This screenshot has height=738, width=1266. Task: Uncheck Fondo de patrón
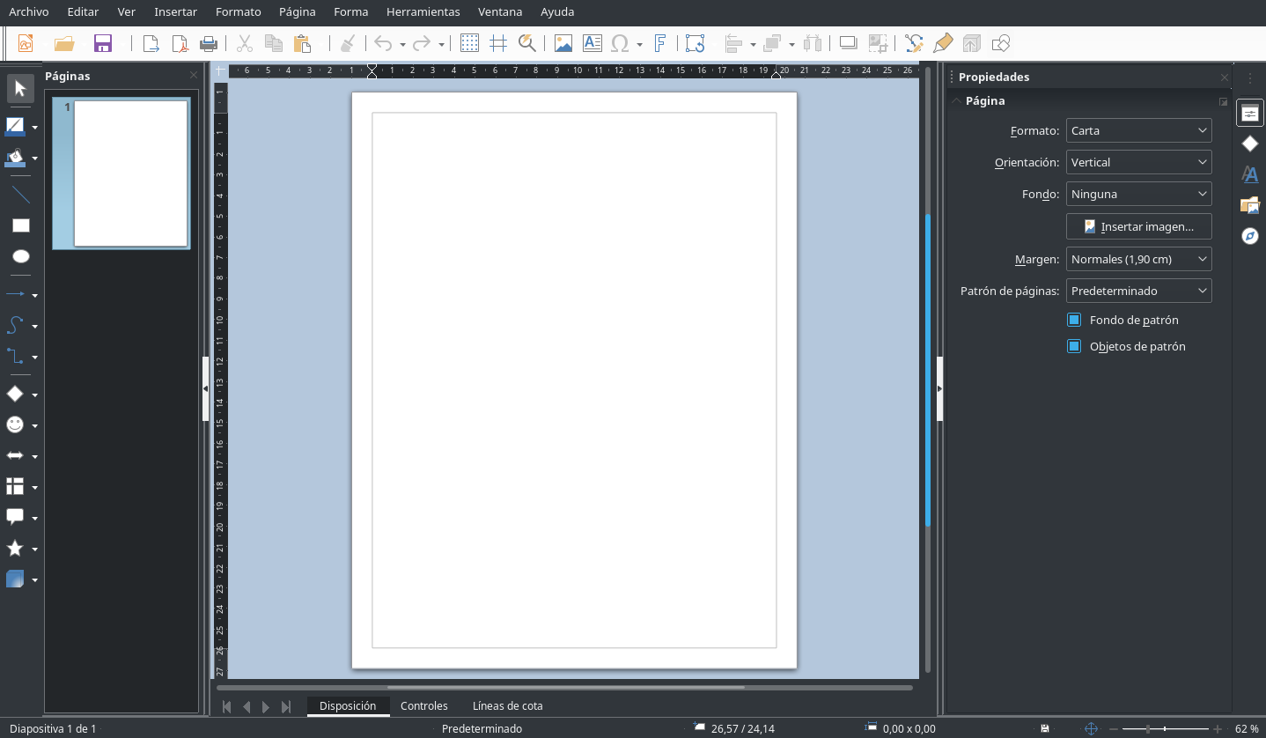(x=1073, y=320)
